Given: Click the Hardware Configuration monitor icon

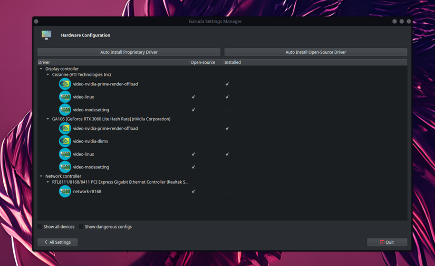Looking at the screenshot, I should point(46,35).
